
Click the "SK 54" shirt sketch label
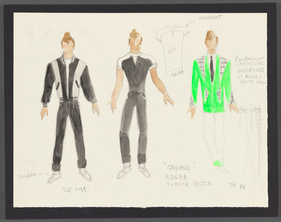(x=177, y=74)
